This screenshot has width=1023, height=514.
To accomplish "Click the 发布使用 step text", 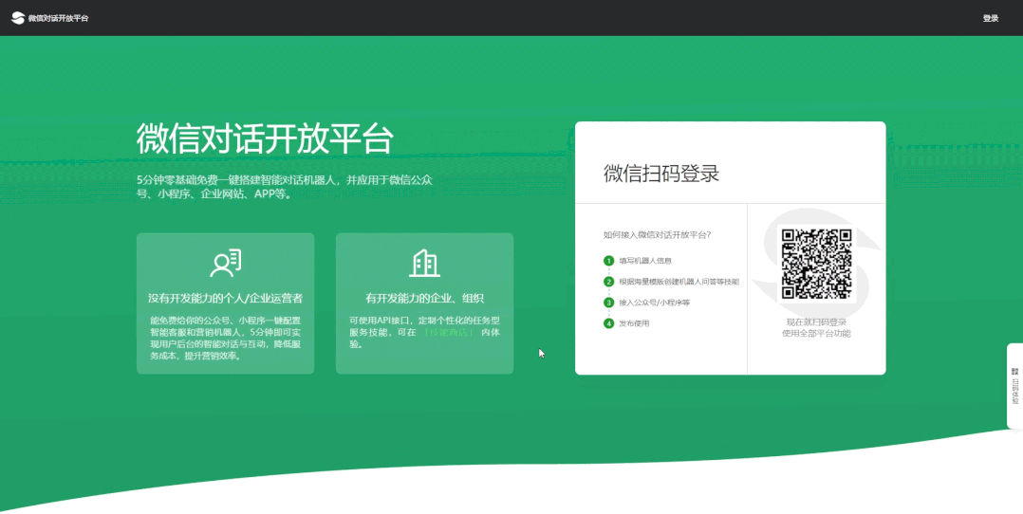I will coord(634,323).
